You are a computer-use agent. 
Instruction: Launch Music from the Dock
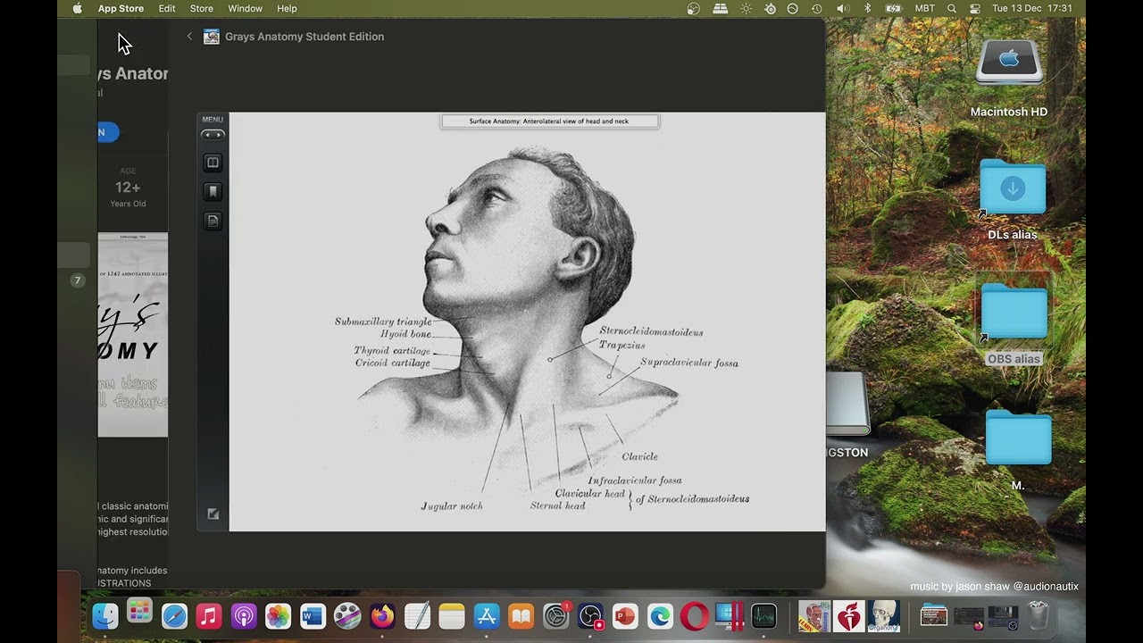click(209, 616)
